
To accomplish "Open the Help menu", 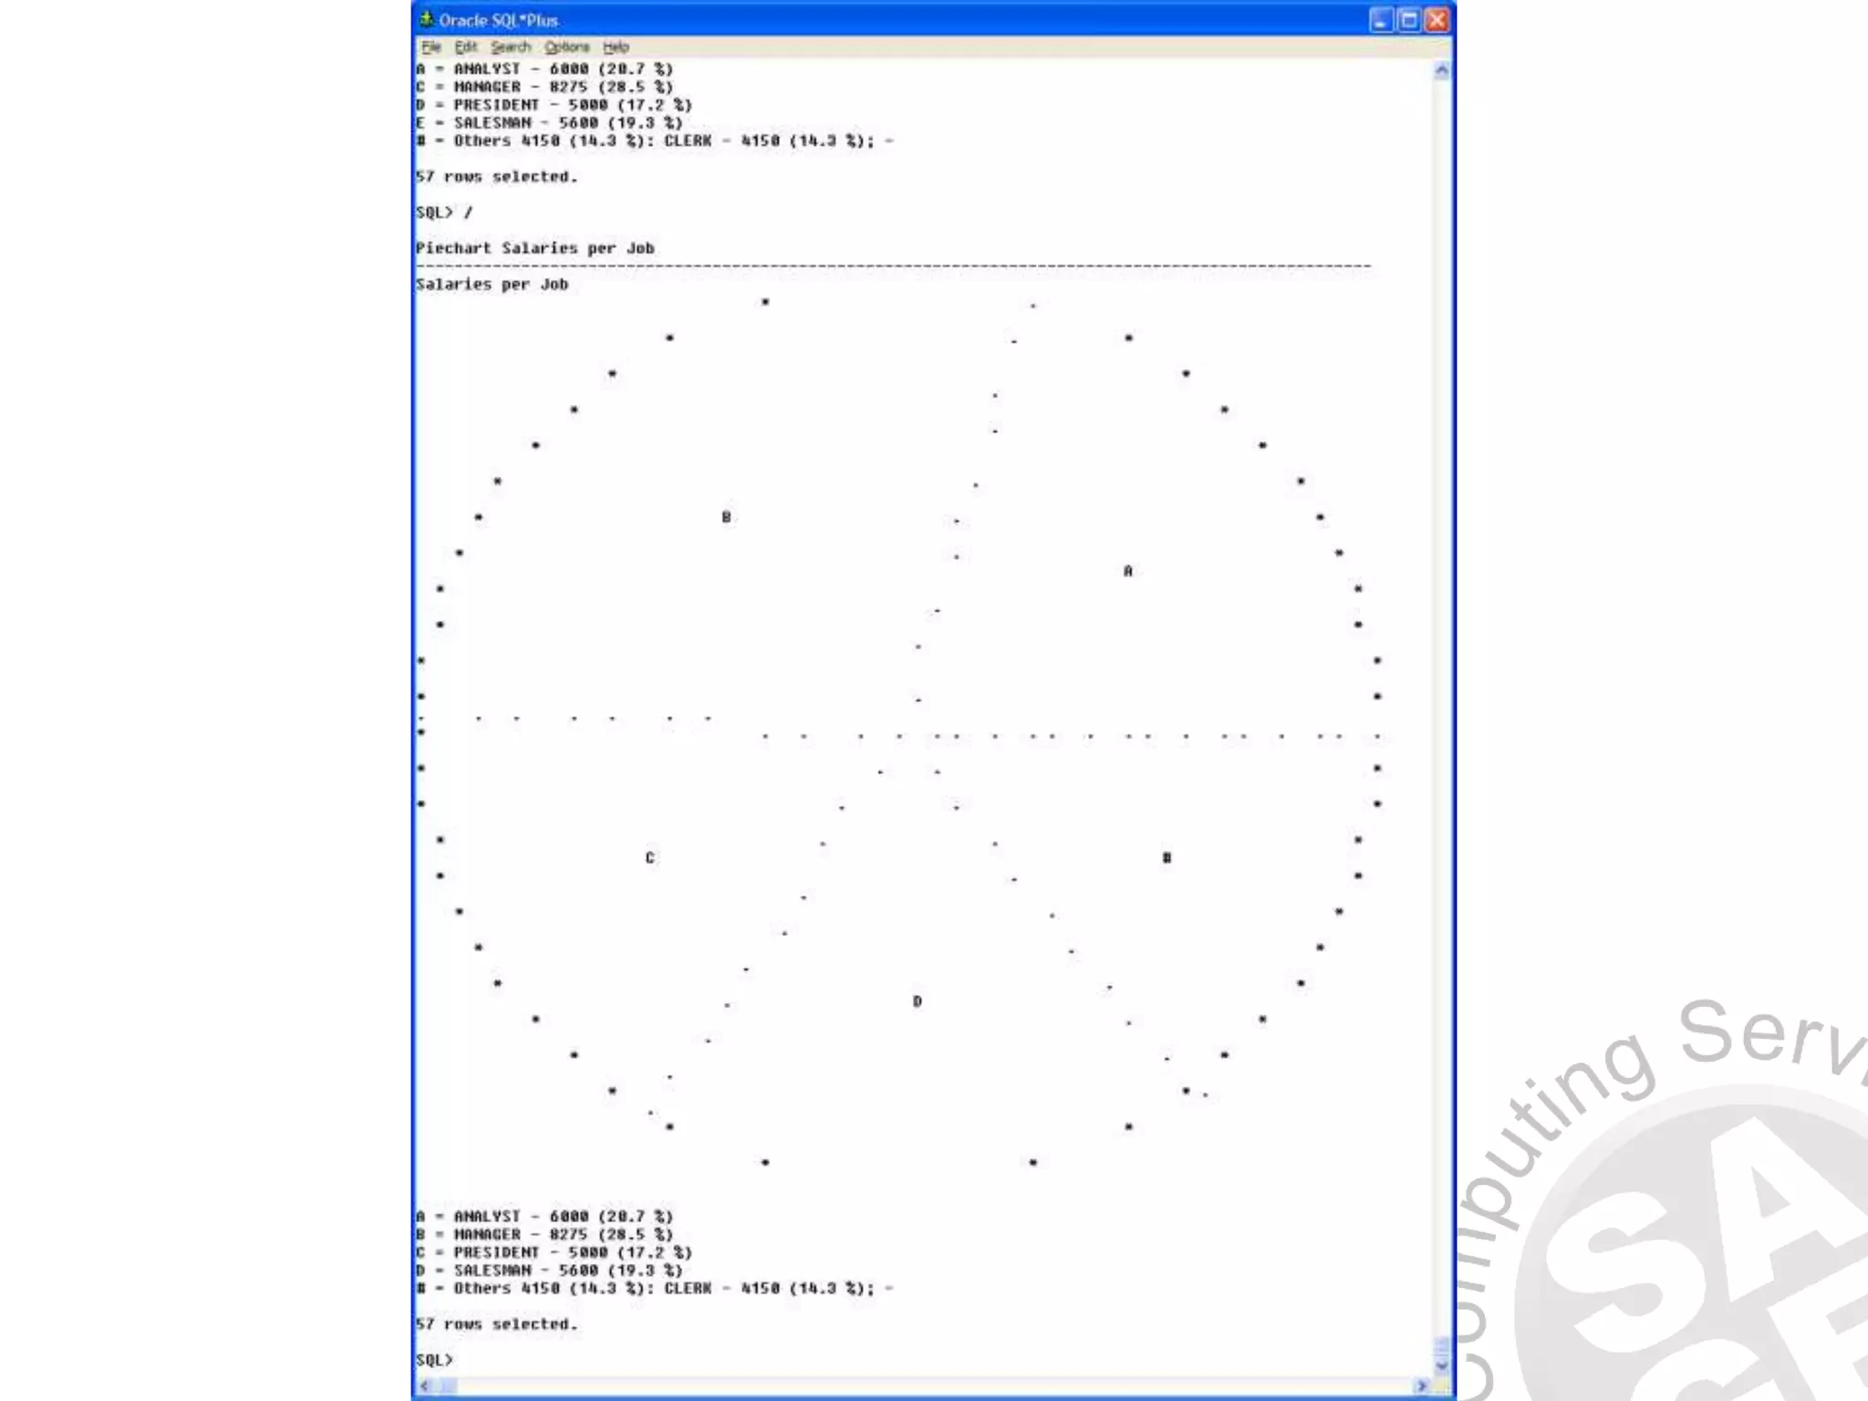I will 616,47.
